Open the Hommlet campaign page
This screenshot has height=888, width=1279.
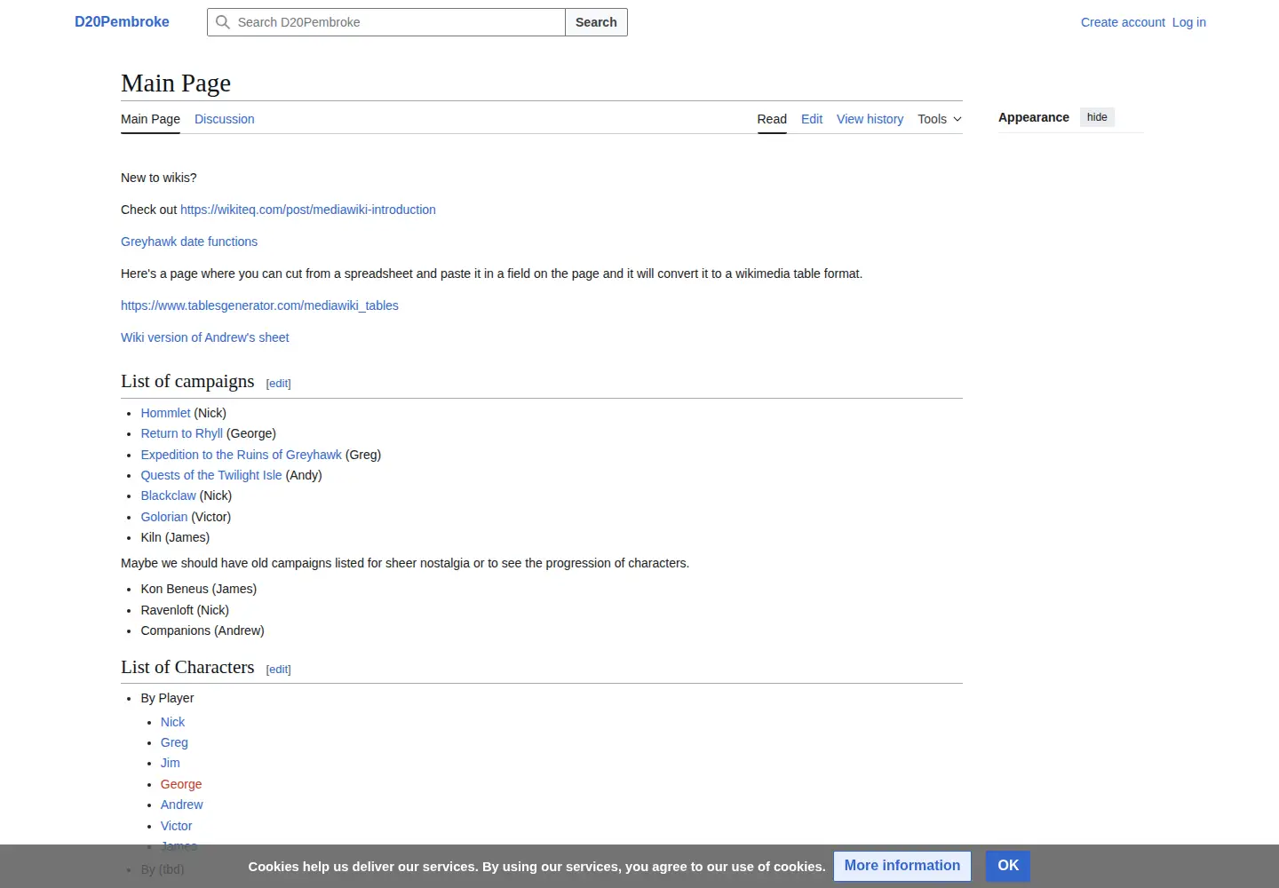pos(165,413)
